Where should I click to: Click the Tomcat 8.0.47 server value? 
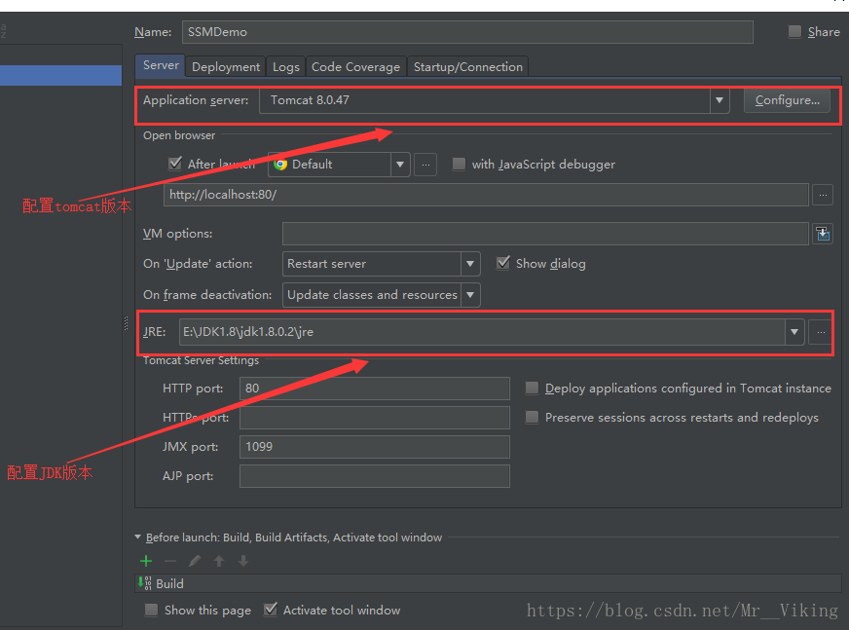310,100
